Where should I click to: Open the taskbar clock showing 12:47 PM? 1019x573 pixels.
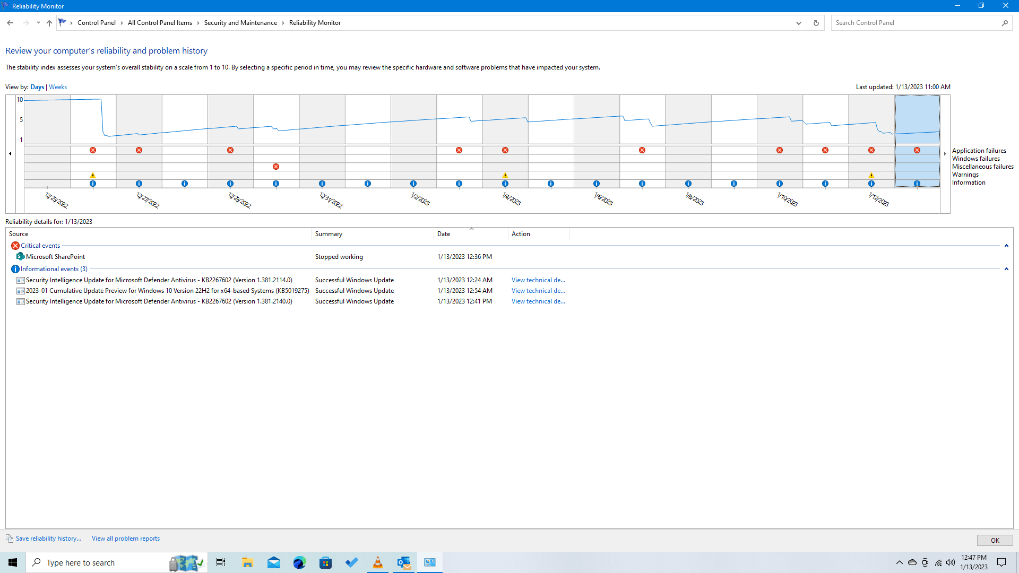(974, 562)
